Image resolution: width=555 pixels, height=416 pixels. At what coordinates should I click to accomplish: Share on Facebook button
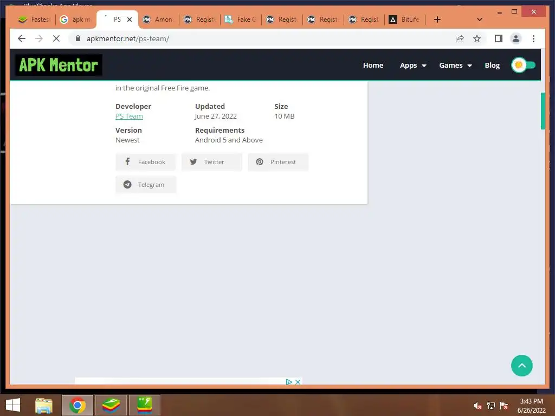[145, 162]
